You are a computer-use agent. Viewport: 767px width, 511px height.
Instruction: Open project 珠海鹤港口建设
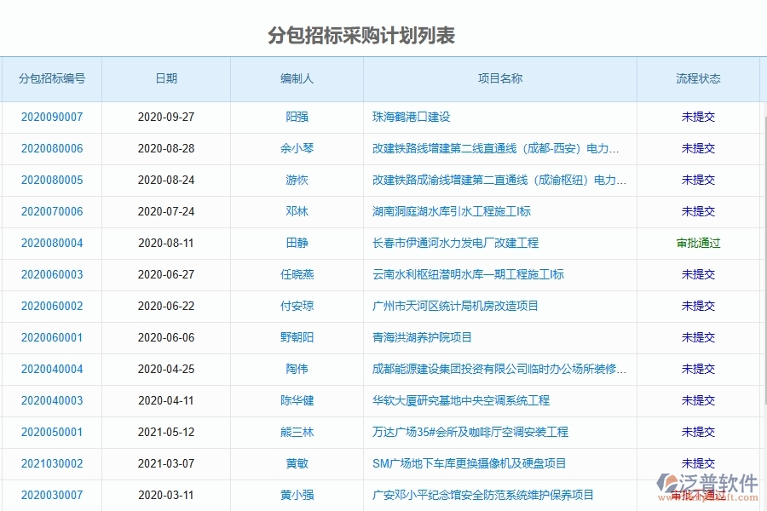407,117
